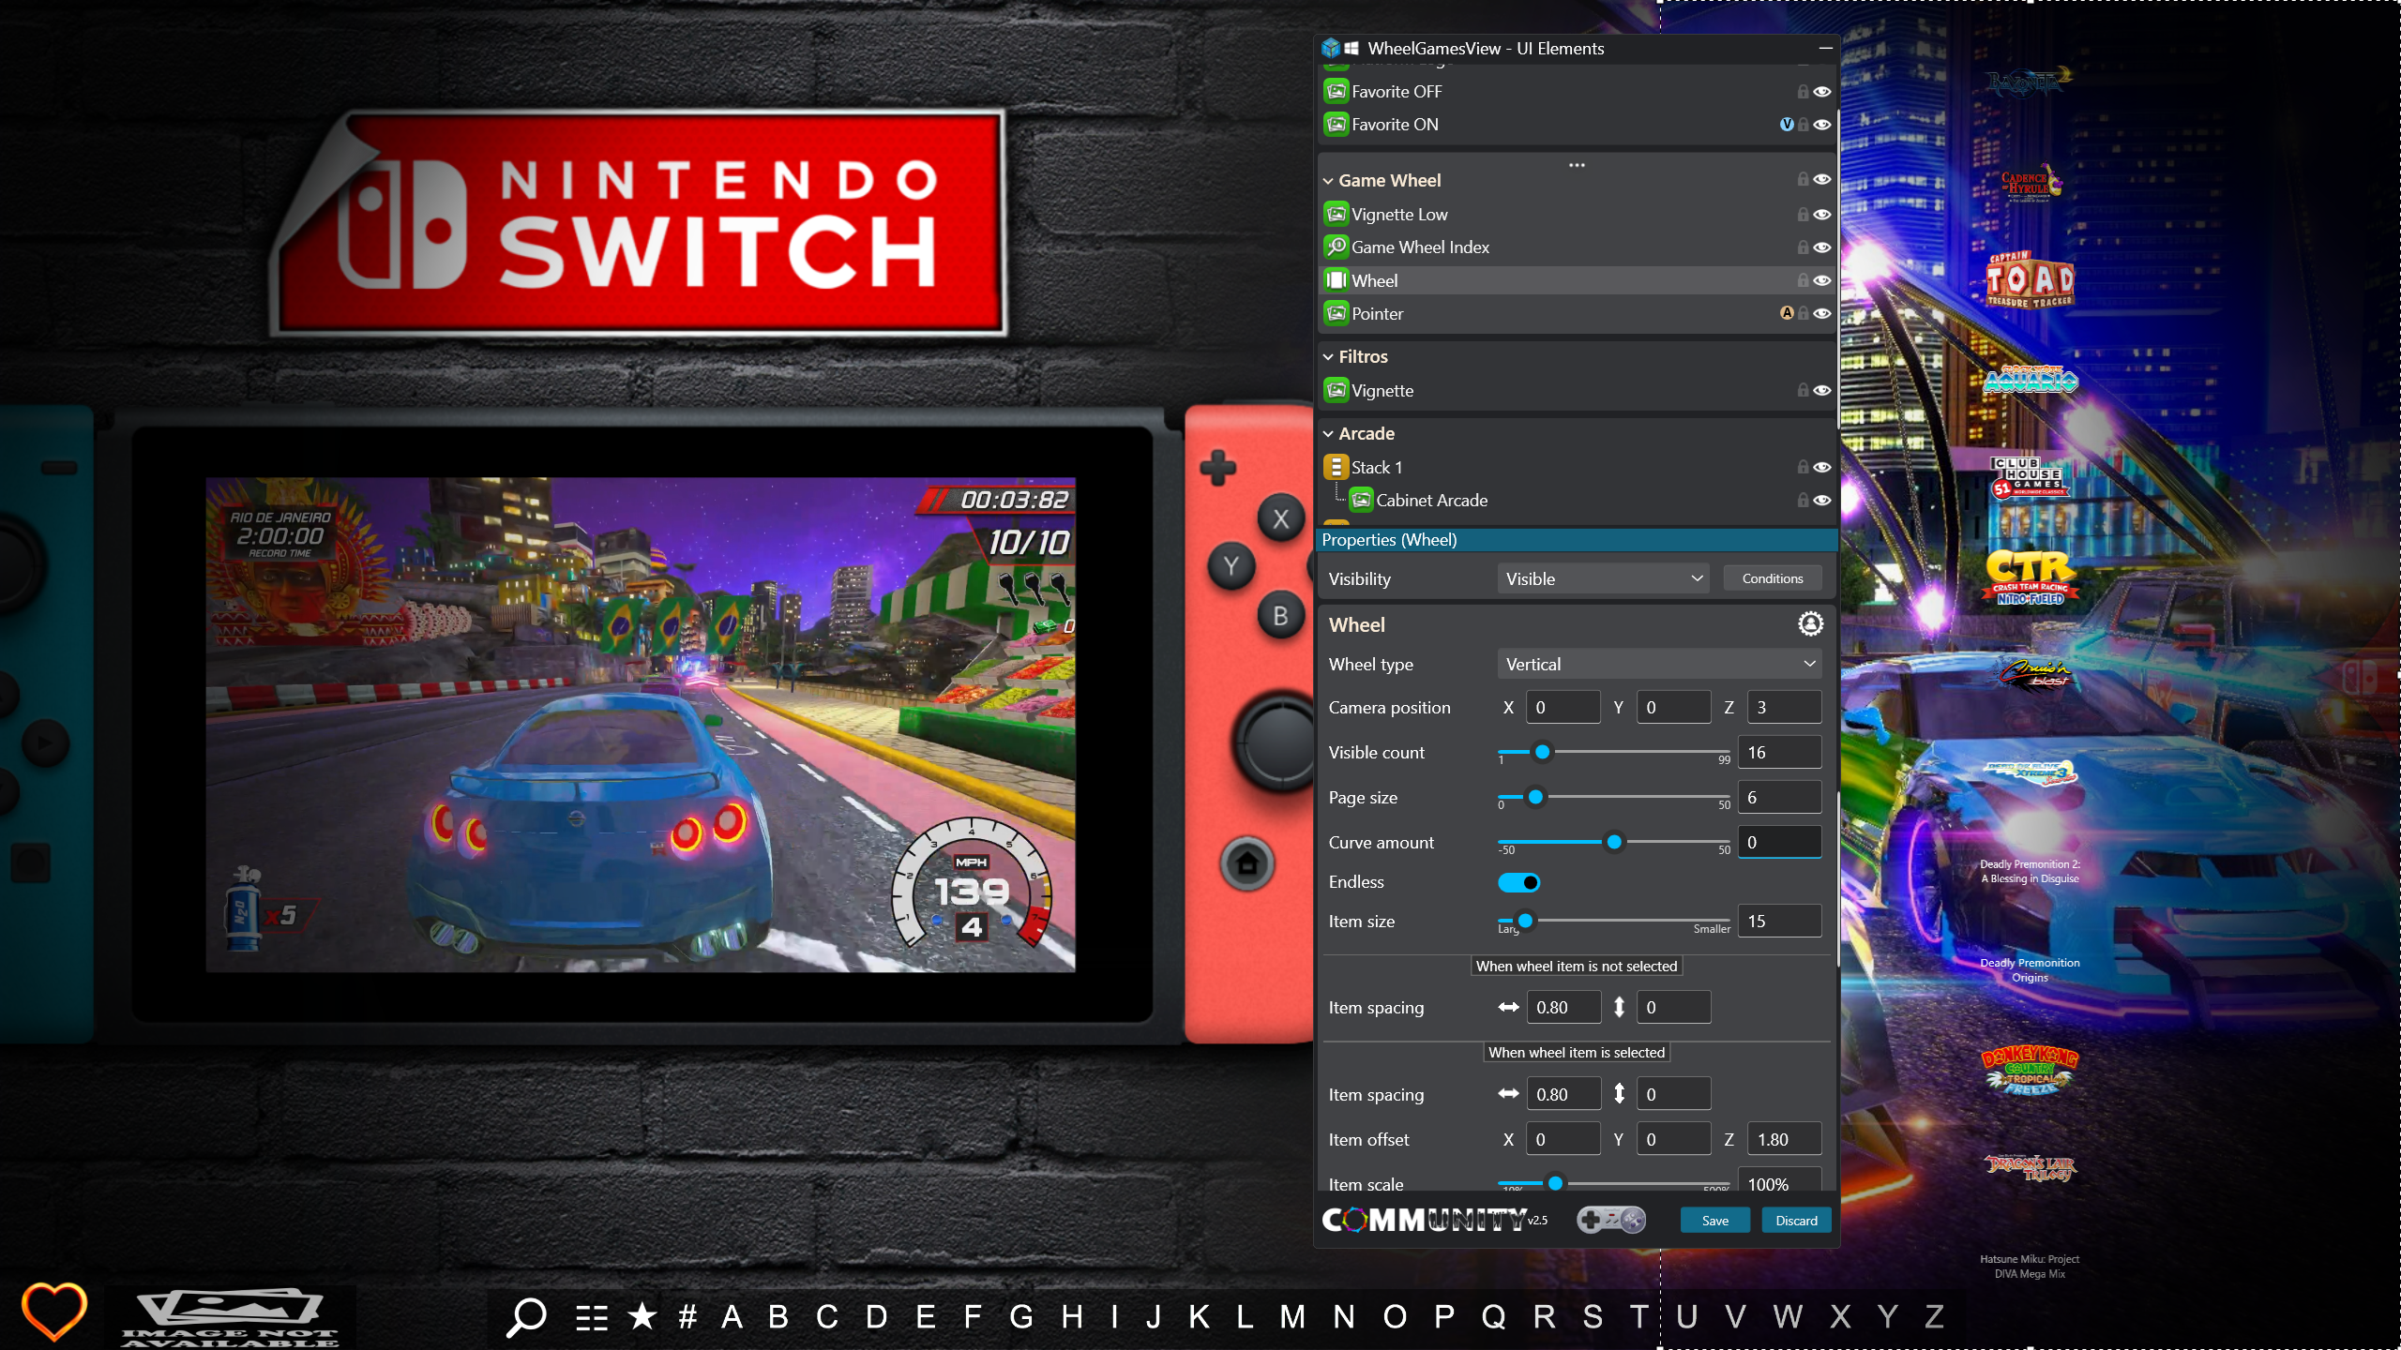Hide the Vignette Low element
The image size is (2401, 1350).
tap(1821, 214)
